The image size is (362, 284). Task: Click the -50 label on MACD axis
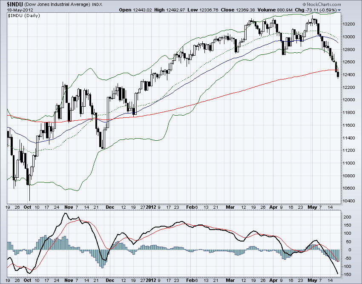348,258
